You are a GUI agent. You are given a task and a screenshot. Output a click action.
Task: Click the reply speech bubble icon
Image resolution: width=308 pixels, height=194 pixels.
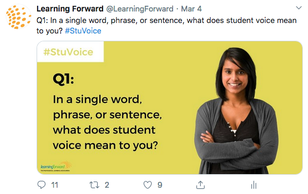tap(41, 185)
